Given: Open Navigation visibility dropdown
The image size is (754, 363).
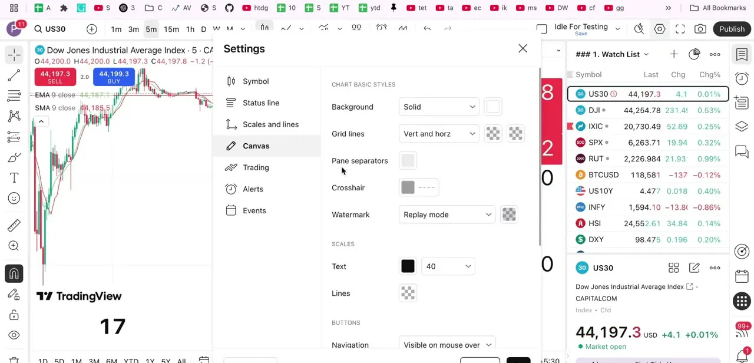Looking at the screenshot, I should 447,345.
